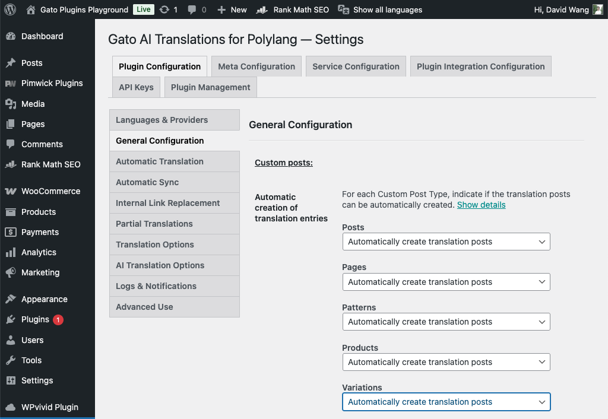Open the WordPress logo menu
Viewport: 608px width, 419px height.
pos(9,9)
